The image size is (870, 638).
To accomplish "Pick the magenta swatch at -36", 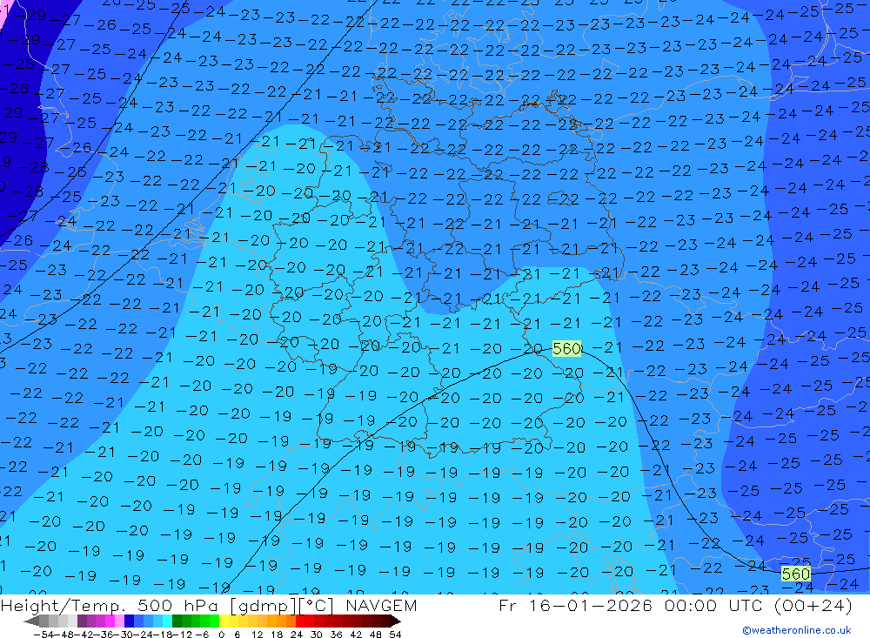I will click(110, 621).
